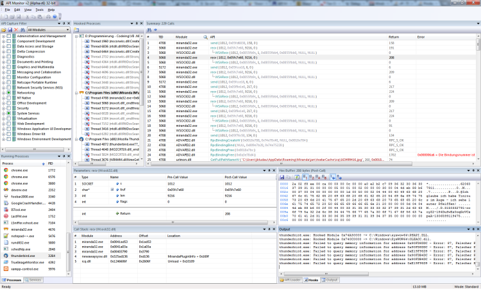Expand the NT Native tree node
This screenshot has height=289, width=481.
pos(3,98)
